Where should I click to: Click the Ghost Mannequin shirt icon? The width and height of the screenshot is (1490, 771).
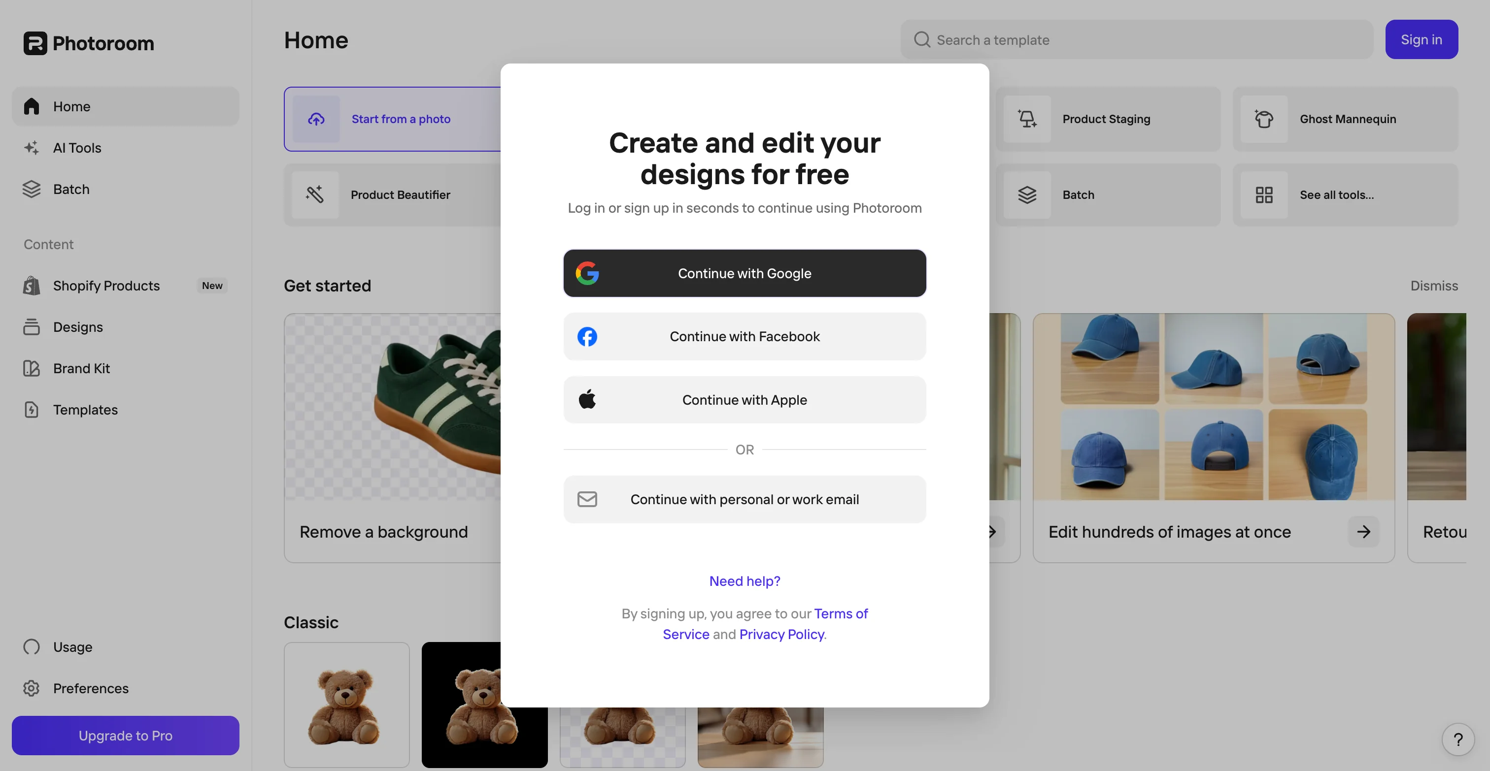pos(1264,119)
